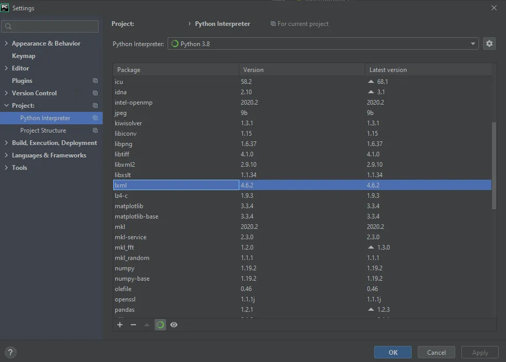Click the upgrade arrow next to idna 3.1
506x362 pixels.
pyautogui.click(x=371, y=92)
